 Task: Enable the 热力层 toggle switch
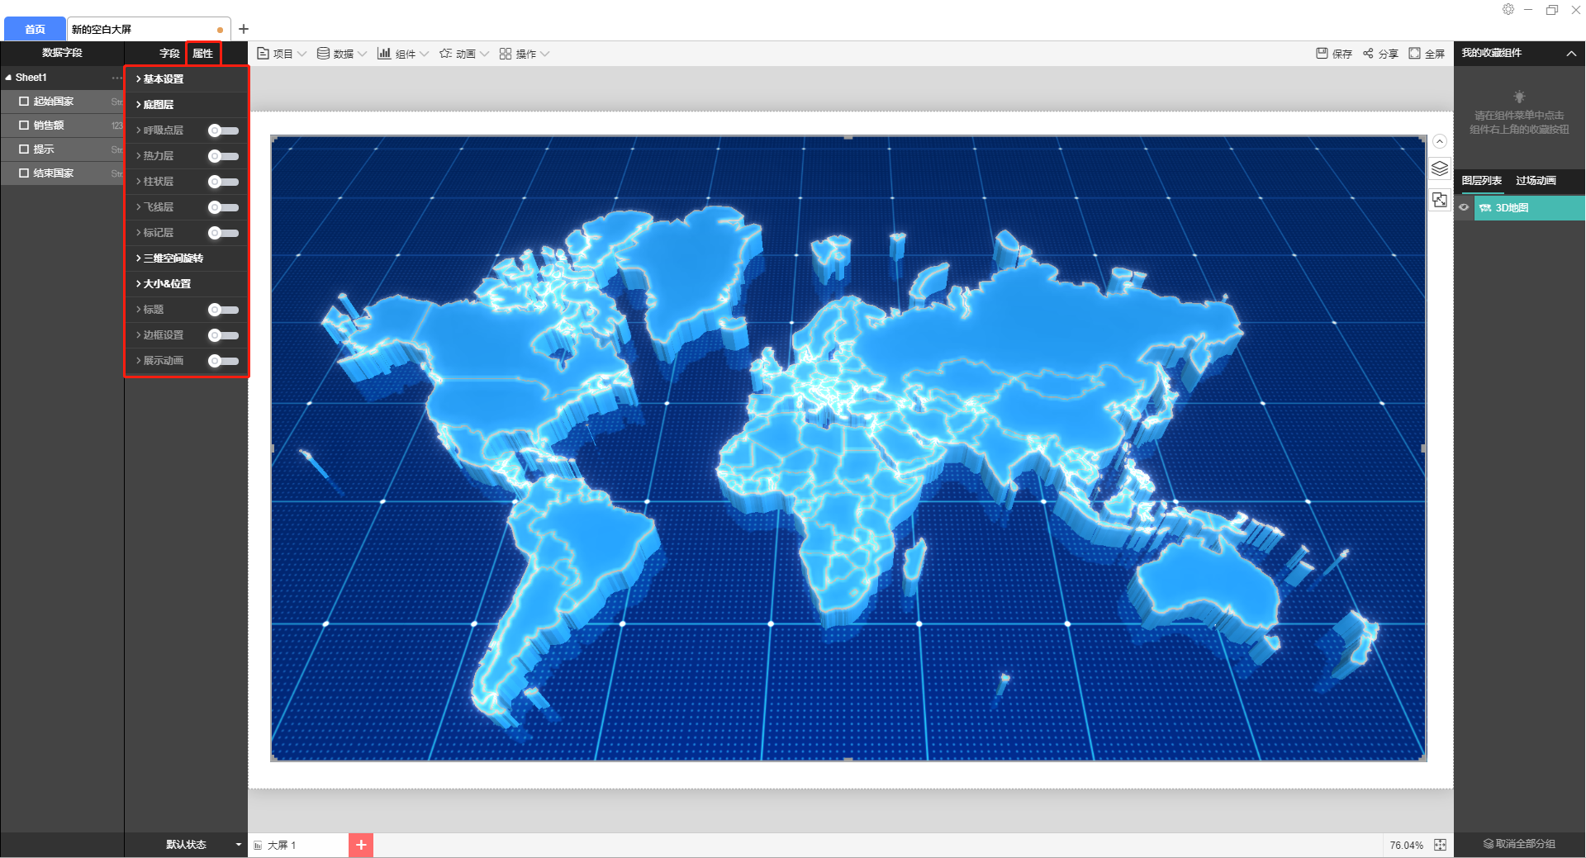(x=223, y=156)
